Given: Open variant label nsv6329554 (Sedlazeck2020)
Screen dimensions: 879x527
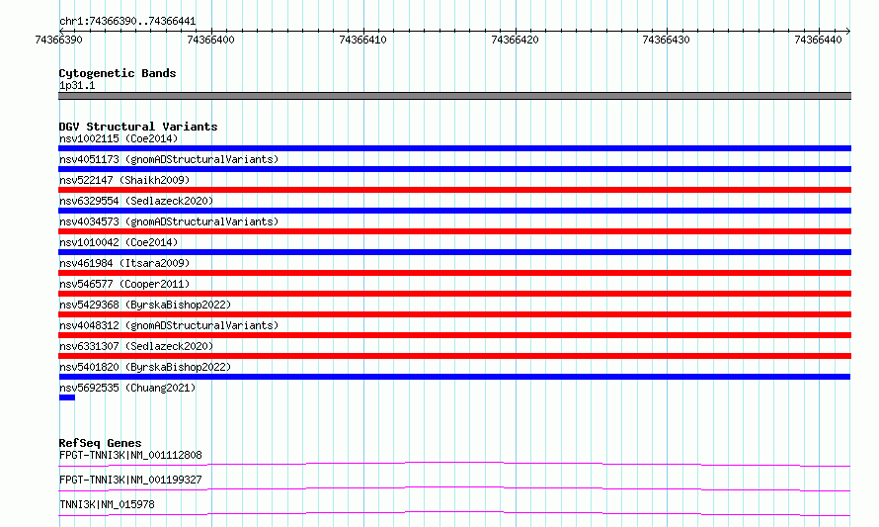Looking at the screenshot, I should click(136, 201).
